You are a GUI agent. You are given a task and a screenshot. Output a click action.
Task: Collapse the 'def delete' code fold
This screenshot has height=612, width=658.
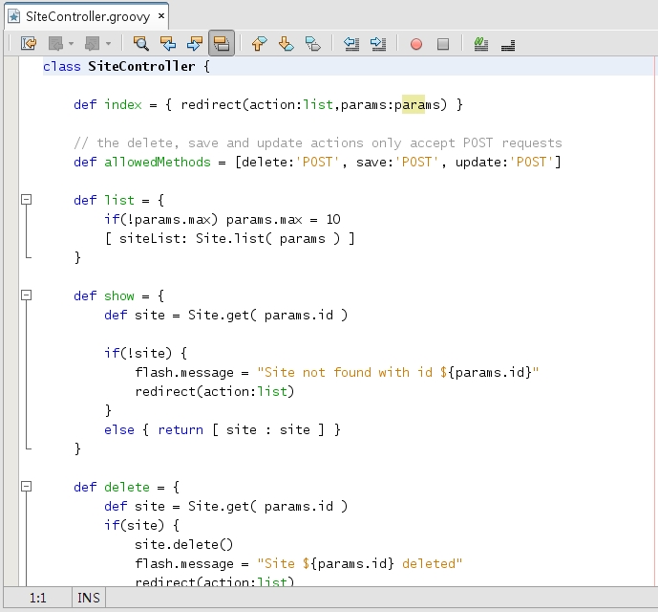[26, 487]
